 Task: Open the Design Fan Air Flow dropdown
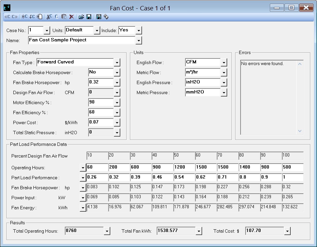point(117,92)
